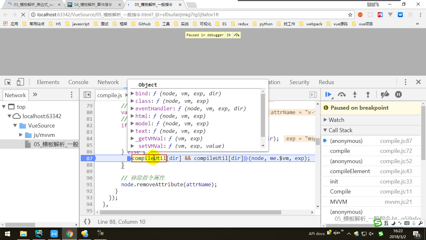Viewport: 426px width, 240px height.
Task: Select the compile.js source tab
Action: [109, 95]
